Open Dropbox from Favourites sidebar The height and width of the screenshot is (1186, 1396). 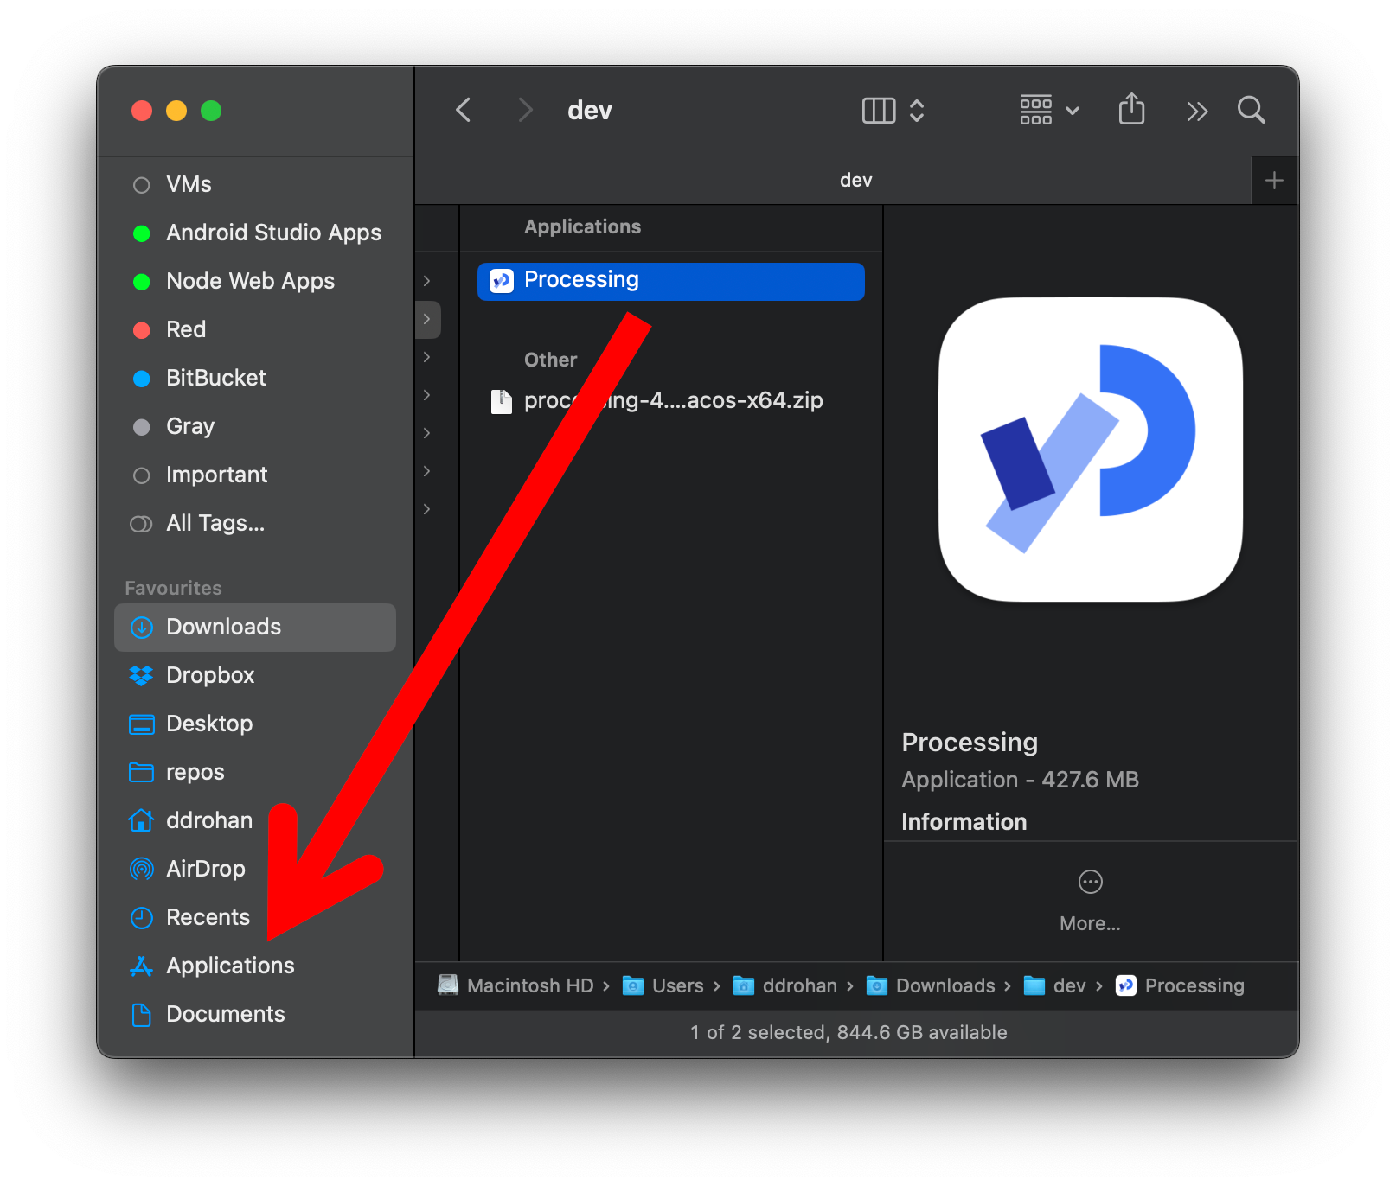[x=209, y=675]
